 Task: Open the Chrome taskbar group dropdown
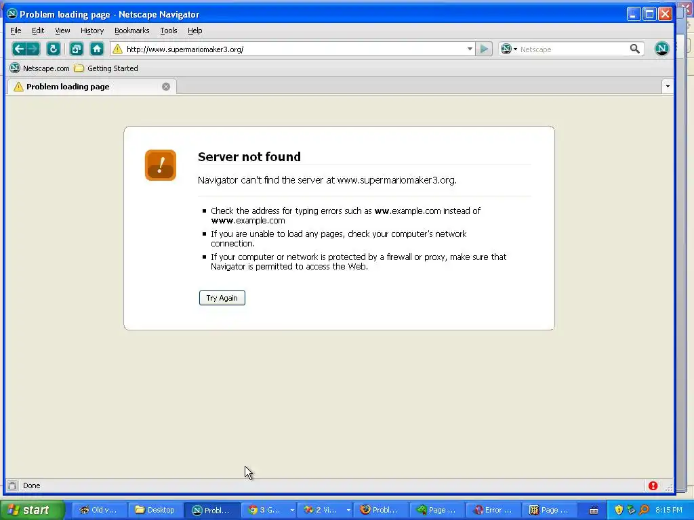(292, 510)
